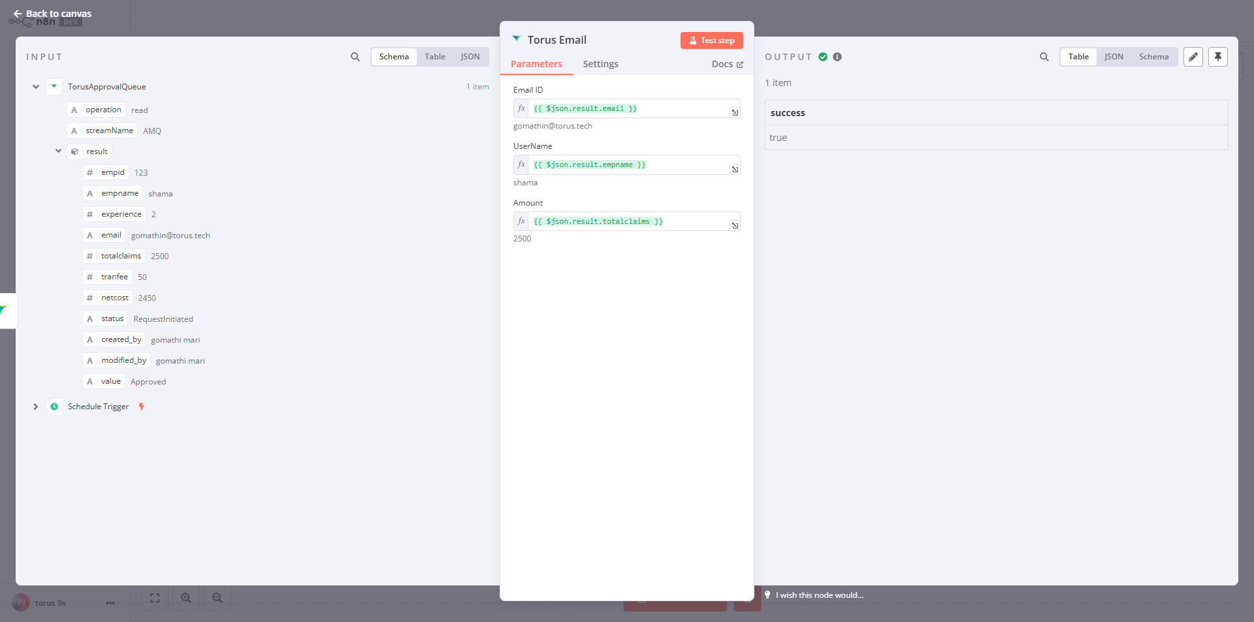Pin the output data with pin icon
The height and width of the screenshot is (622, 1254).
[1217, 57]
